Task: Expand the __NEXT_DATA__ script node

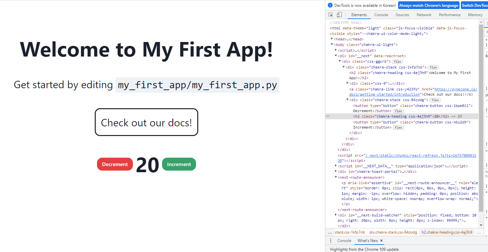Action: 336,166
